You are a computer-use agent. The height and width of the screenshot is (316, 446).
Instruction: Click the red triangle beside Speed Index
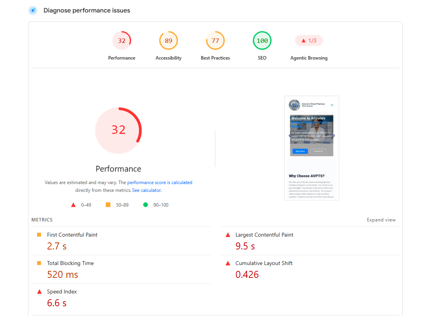pos(39,291)
